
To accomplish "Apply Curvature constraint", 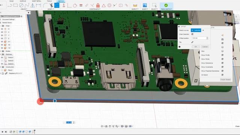I will pyautogui.click(x=126, y=5).
